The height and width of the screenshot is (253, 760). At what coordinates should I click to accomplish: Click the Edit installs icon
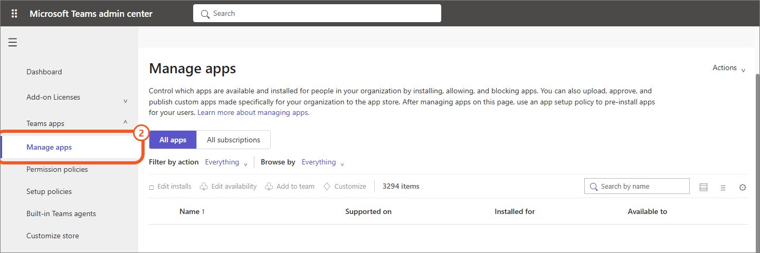151,187
